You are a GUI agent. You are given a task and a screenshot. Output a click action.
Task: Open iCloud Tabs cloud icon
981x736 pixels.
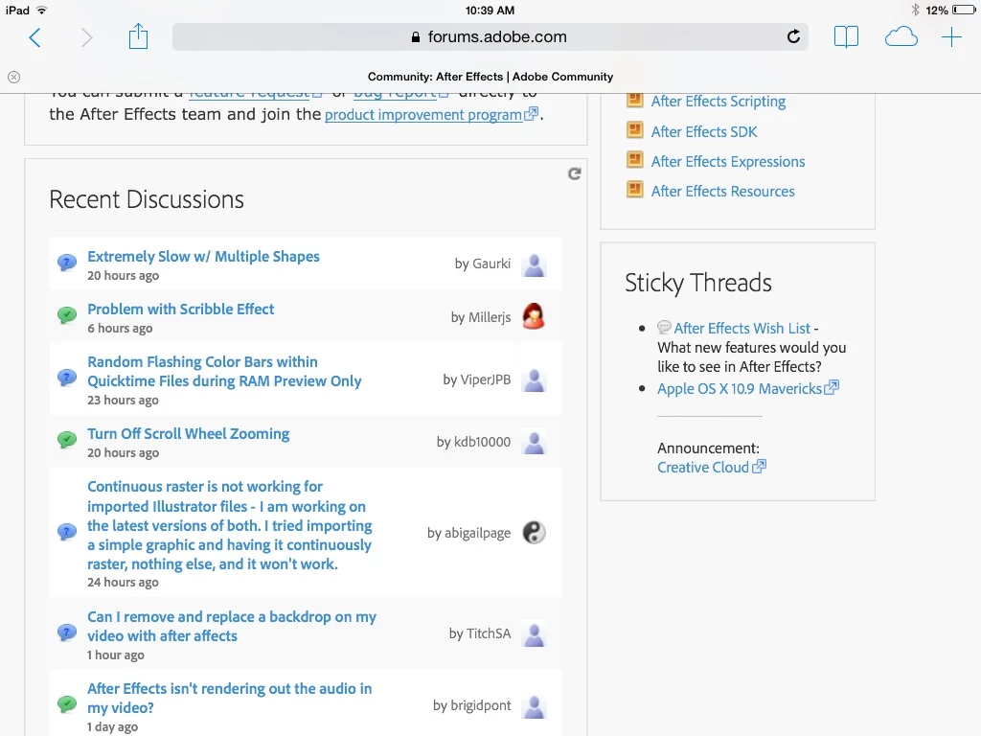[901, 37]
